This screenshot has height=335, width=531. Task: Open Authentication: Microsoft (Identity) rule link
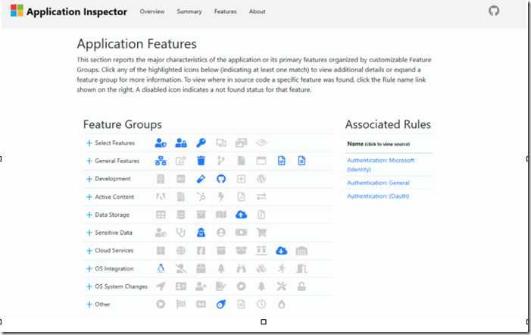coord(380,164)
